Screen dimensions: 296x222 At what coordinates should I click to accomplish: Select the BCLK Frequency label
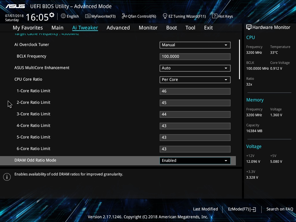32,56
